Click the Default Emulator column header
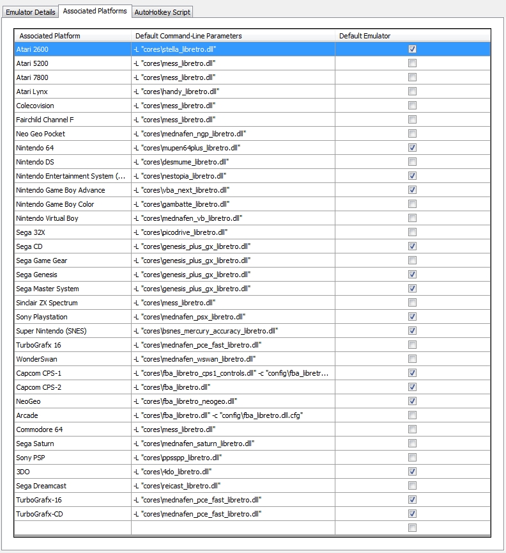Viewport: 506px width, 553px height. 413,36
